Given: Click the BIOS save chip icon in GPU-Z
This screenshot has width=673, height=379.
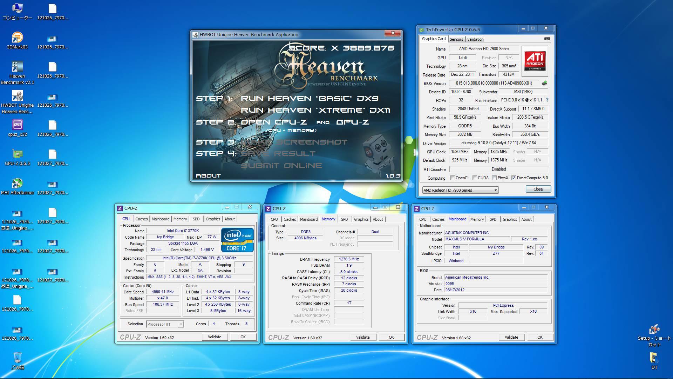Looking at the screenshot, I should point(544,83).
